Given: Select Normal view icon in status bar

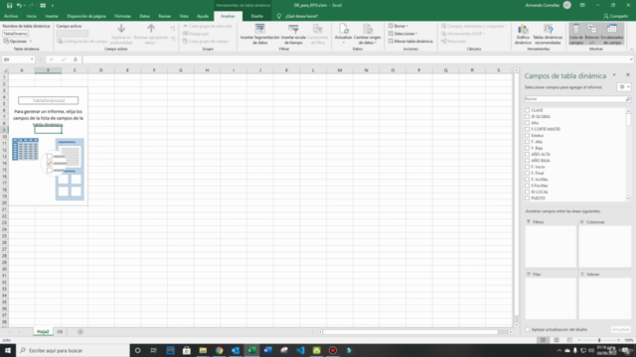Looking at the screenshot, I should (x=543, y=340).
